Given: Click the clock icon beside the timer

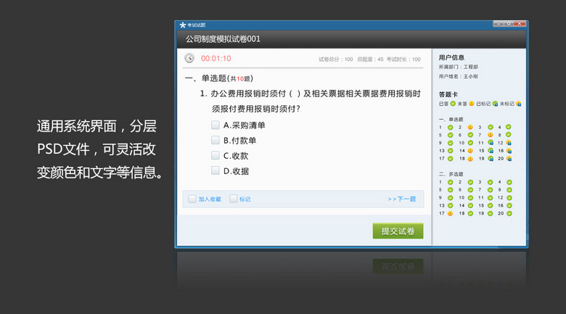Looking at the screenshot, I should (189, 58).
